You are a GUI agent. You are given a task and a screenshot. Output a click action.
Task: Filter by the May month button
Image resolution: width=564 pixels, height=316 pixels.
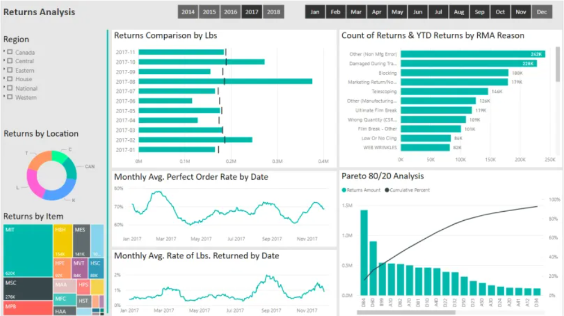397,12
